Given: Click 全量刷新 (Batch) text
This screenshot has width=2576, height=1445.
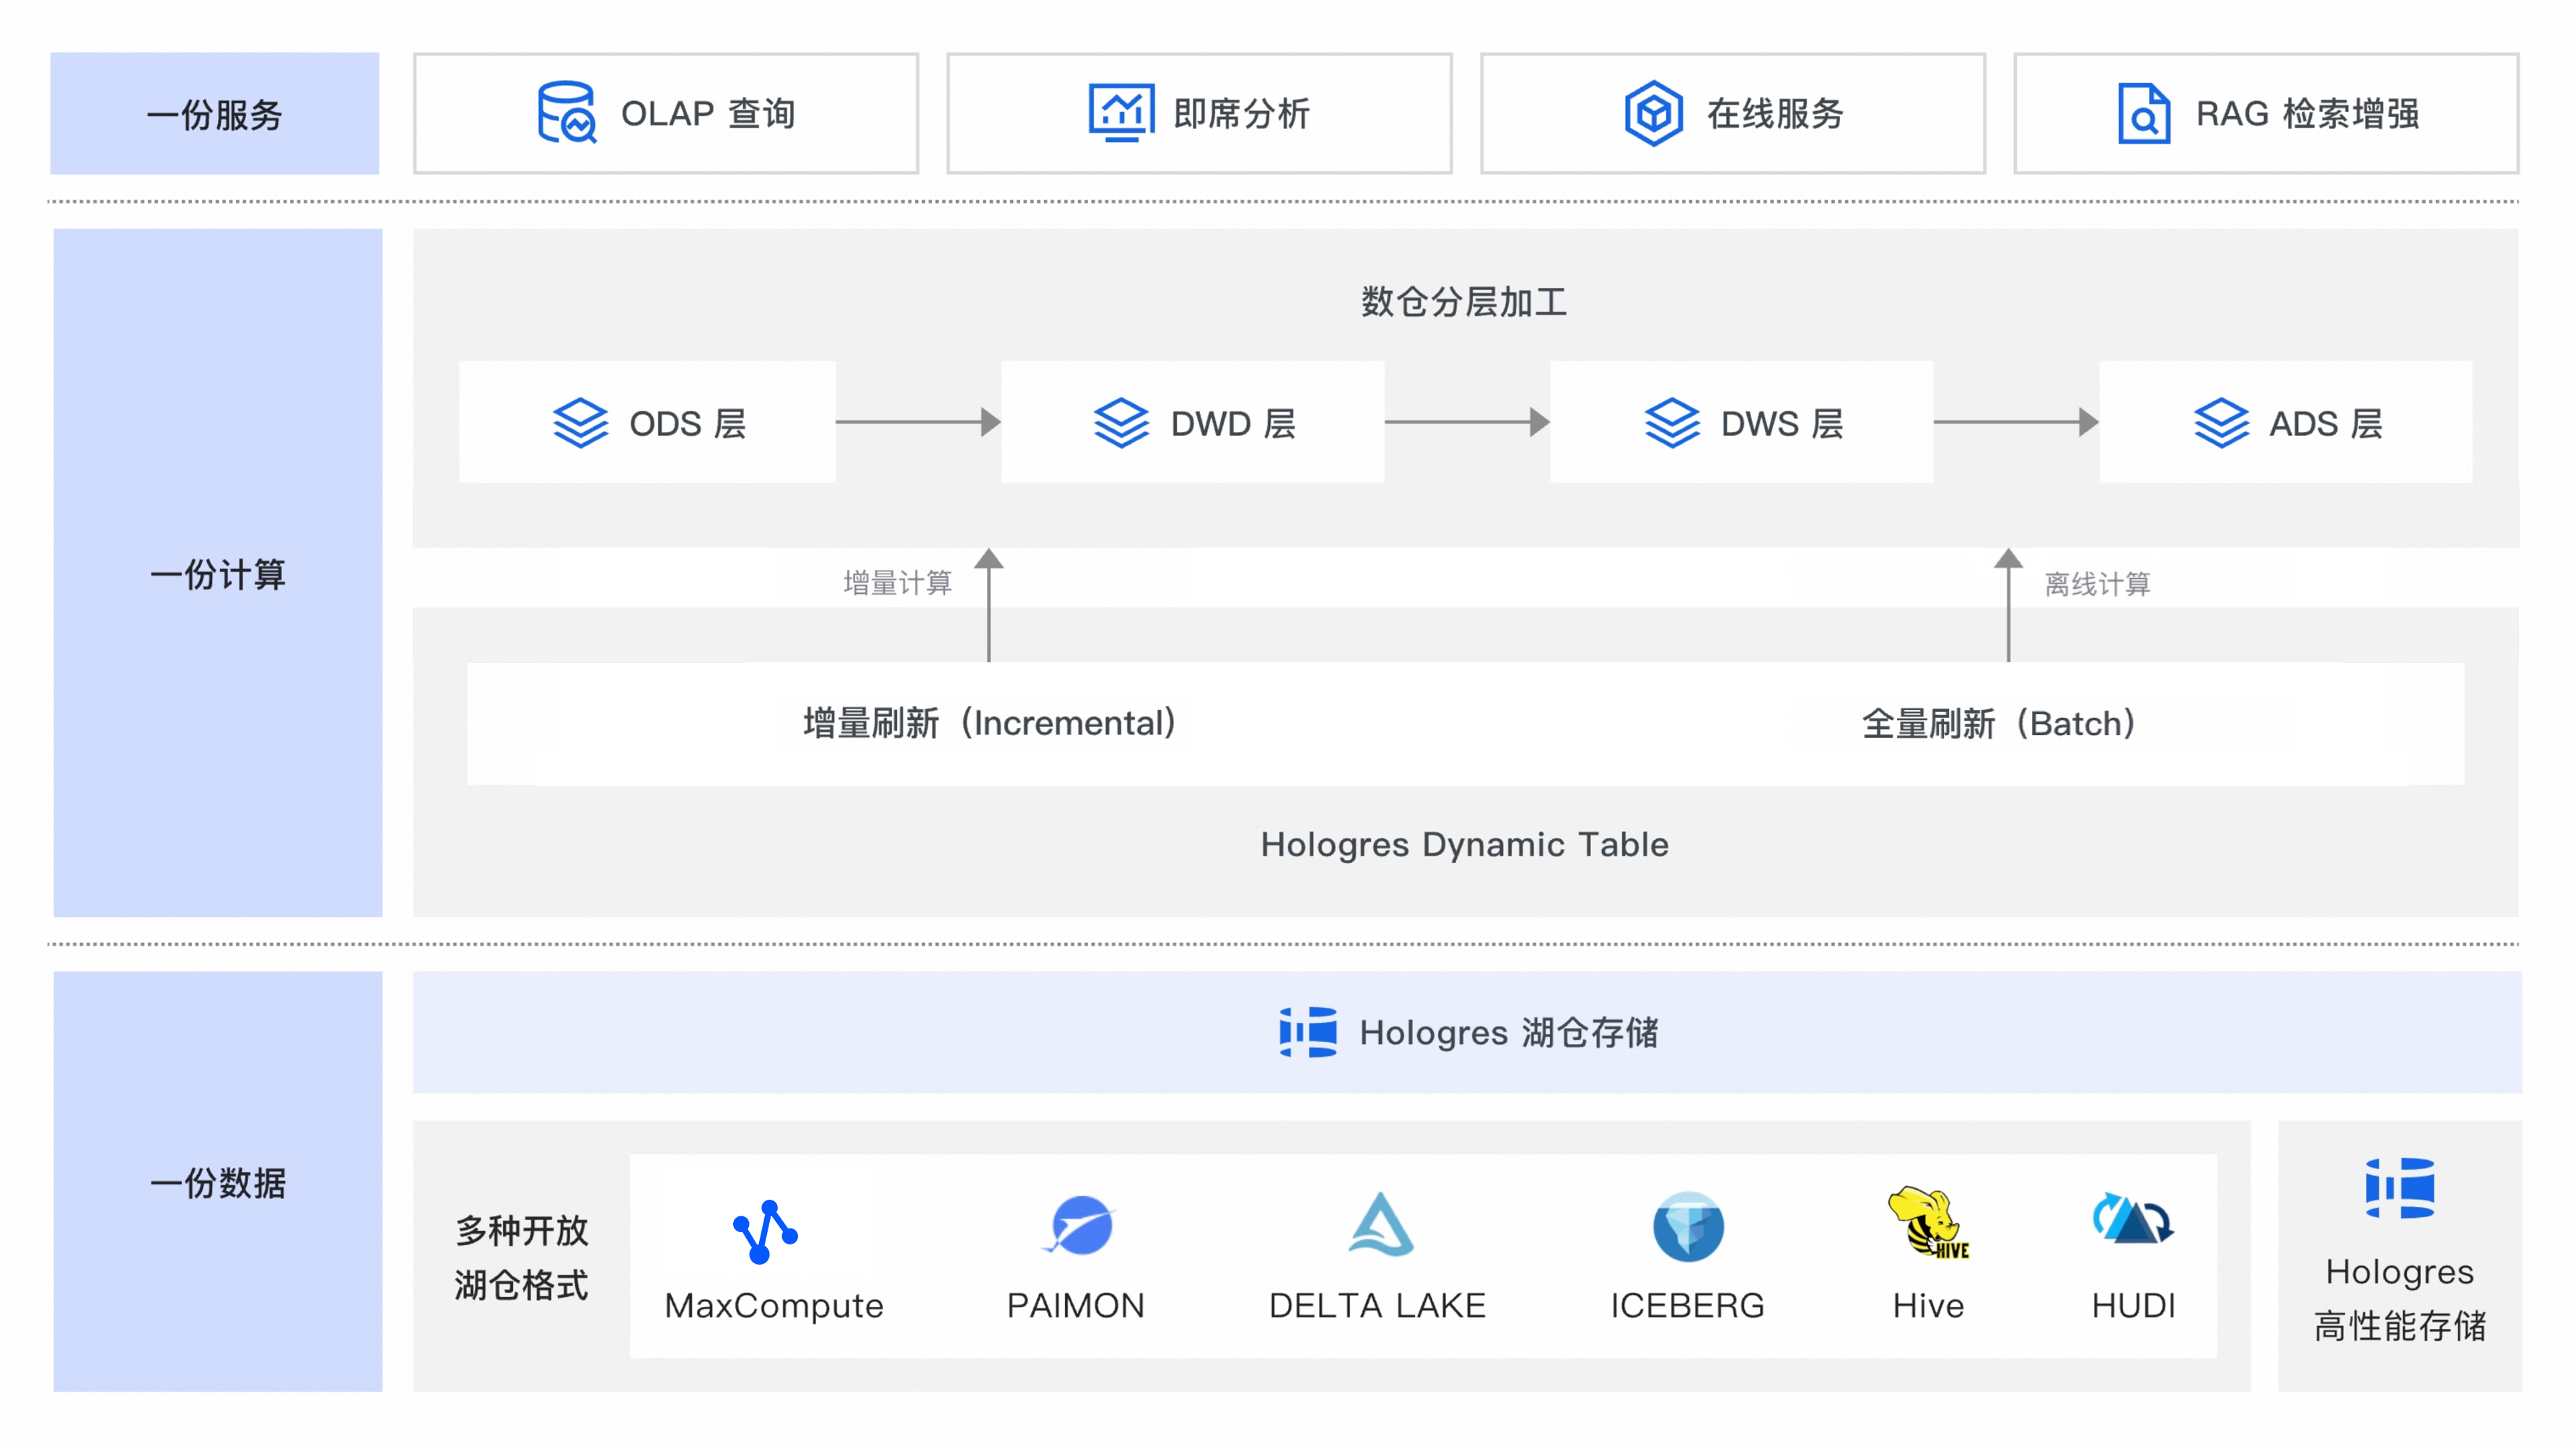Looking at the screenshot, I should coord(1999,723).
